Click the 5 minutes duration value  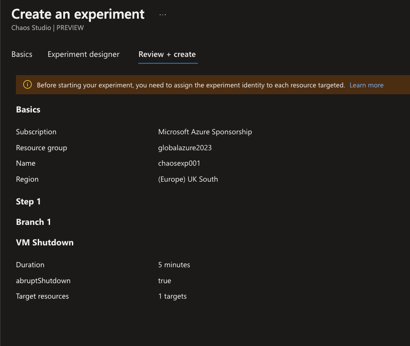[x=174, y=265]
